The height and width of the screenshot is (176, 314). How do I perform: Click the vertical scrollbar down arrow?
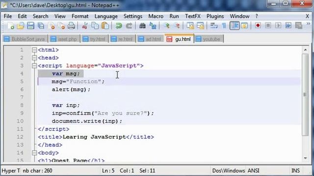(x=305, y=158)
